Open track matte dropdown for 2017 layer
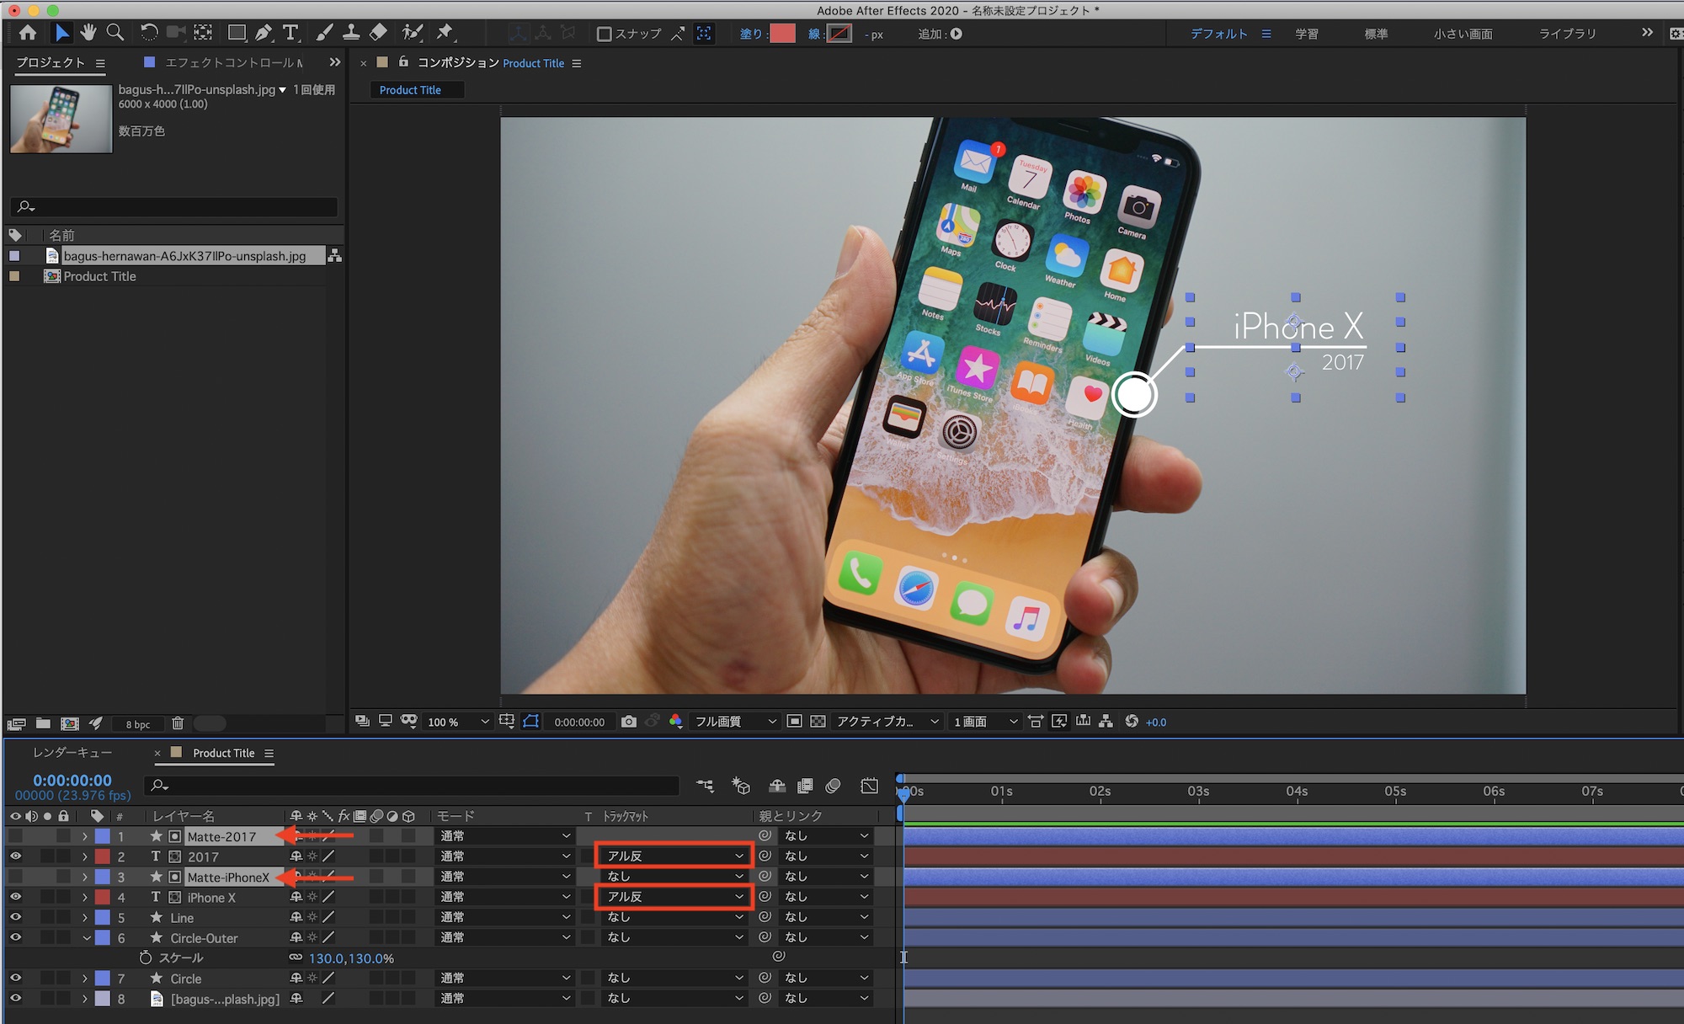 point(674,856)
